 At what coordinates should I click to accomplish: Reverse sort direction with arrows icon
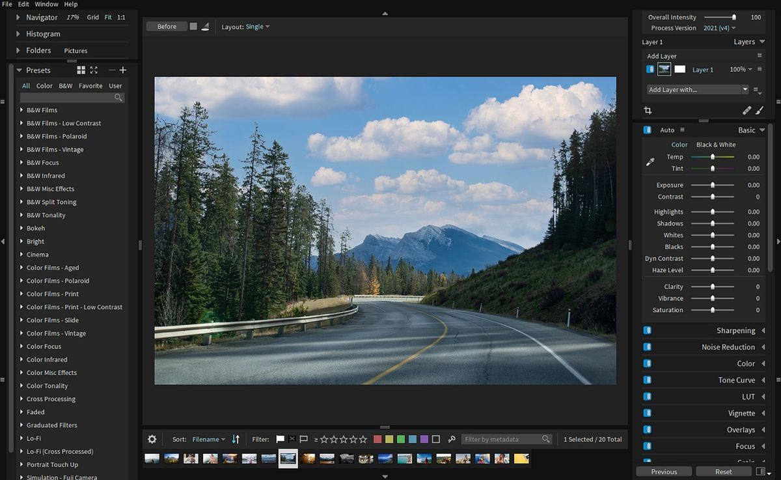[236, 440]
